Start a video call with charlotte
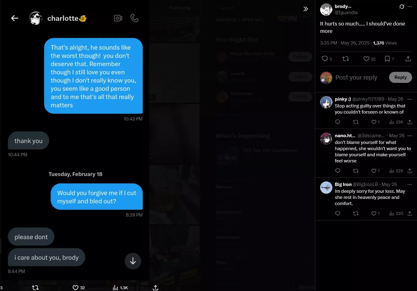 pyautogui.click(x=118, y=18)
